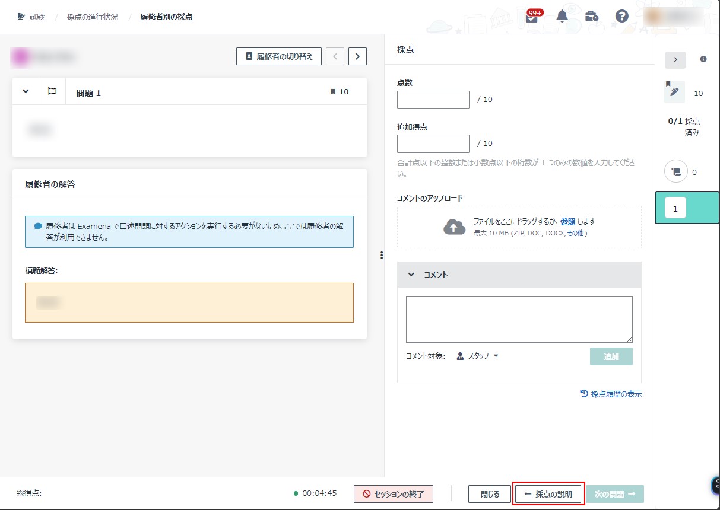Screen dimensions: 720x510
Task: Collapse the コメント section
Action: 411,275
